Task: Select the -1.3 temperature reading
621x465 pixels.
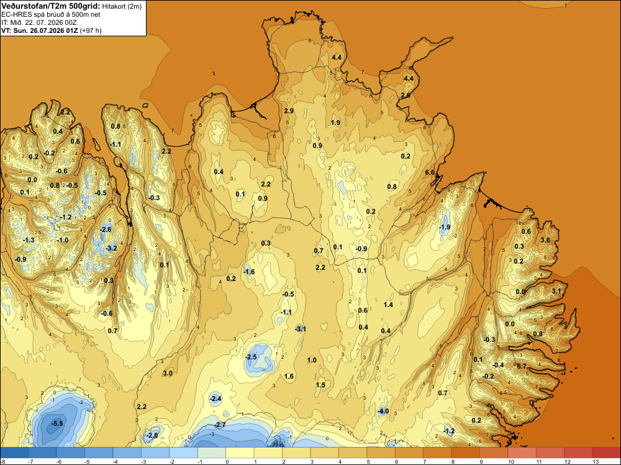Action: pos(29,240)
